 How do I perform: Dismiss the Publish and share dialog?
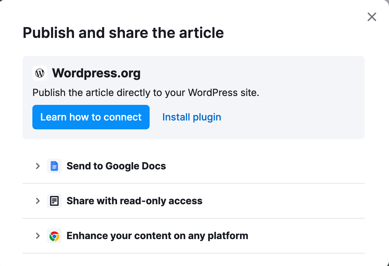[x=372, y=17]
